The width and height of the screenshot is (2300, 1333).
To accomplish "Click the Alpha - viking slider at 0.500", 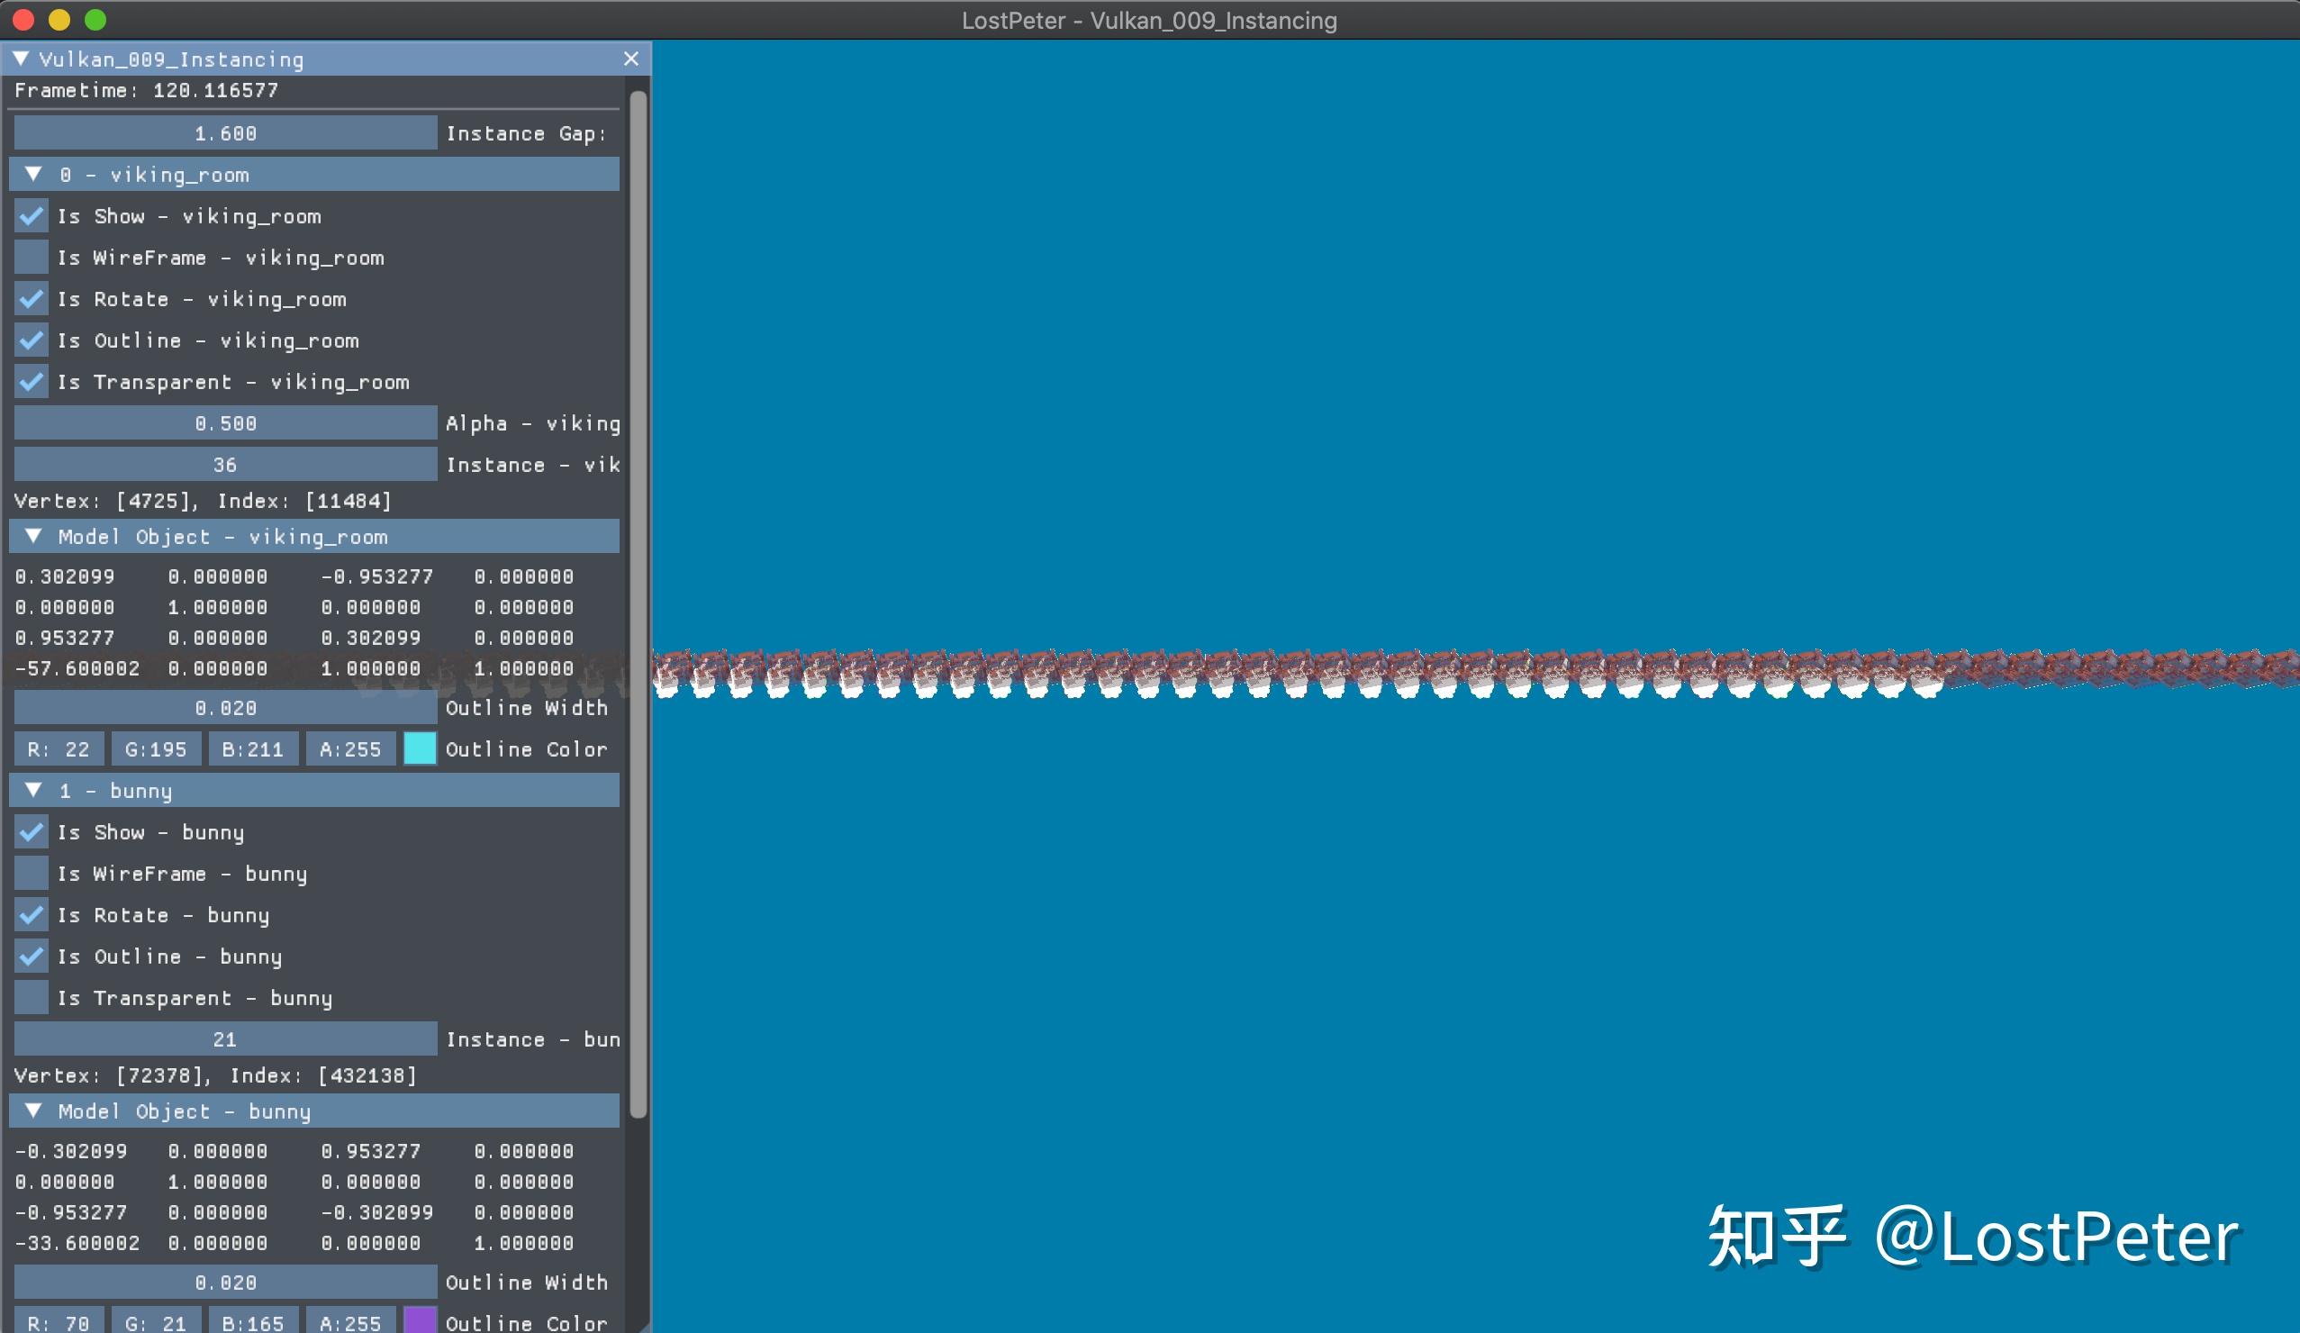I will click(225, 423).
